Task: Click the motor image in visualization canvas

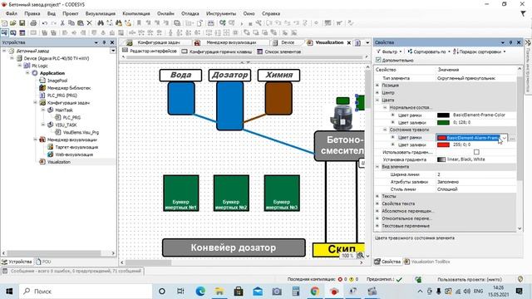Action: [342, 117]
